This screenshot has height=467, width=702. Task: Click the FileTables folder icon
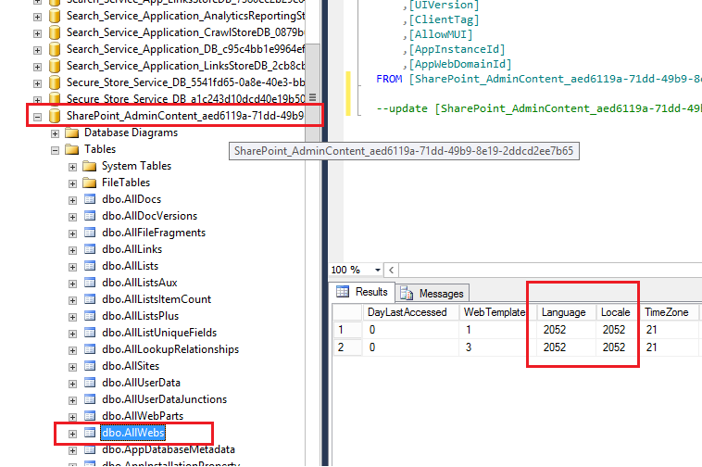(x=90, y=183)
